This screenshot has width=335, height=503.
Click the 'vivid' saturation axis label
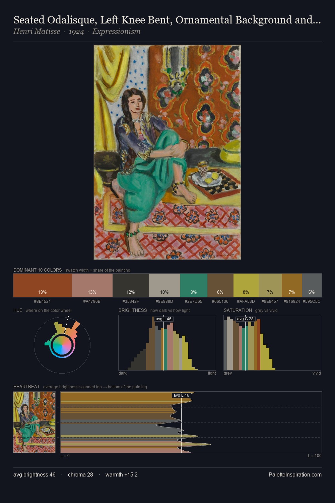click(317, 373)
